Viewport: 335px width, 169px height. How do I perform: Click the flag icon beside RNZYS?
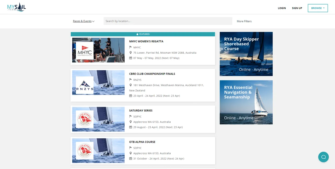[x=131, y=80]
